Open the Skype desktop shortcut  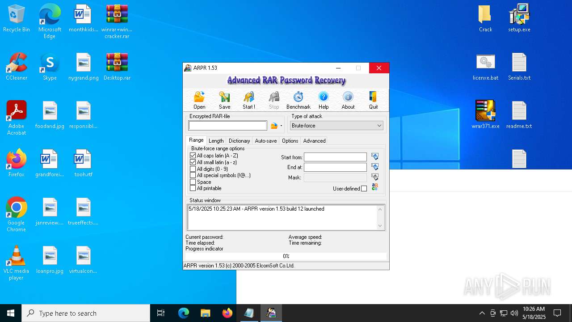point(50,67)
